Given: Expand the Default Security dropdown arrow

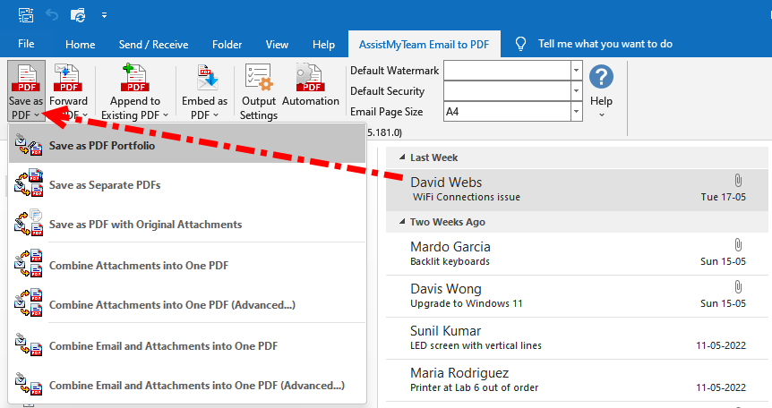Looking at the screenshot, I should pyautogui.click(x=576, y=91).
